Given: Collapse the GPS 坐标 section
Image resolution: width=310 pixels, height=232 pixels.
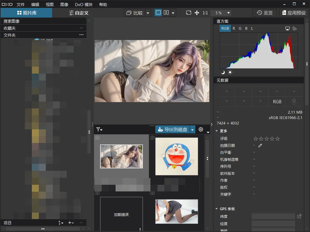Looking at the screenshot, I should click(217, 209).
